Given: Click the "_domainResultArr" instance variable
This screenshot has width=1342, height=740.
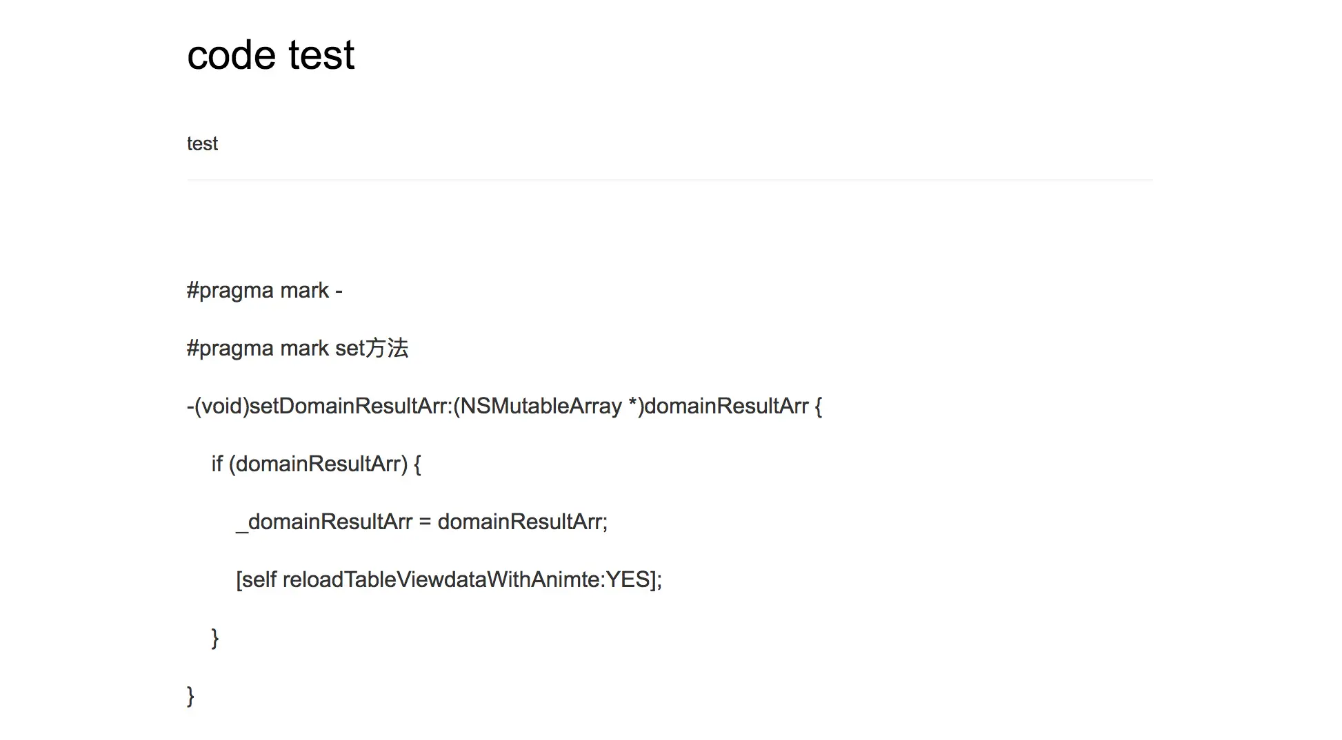Looking at the screenshot, I should (324, 522).
